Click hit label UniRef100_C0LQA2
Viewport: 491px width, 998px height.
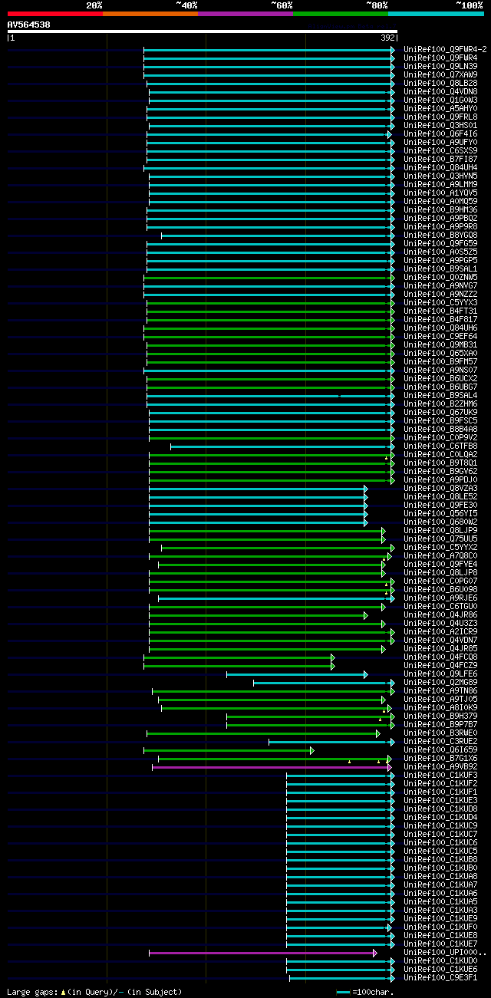pos(440,454)
